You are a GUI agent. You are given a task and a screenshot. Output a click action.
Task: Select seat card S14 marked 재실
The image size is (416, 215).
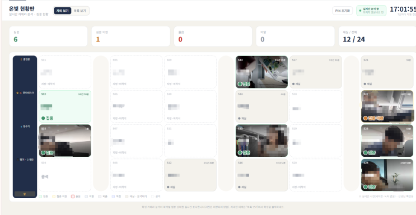click(261, 106)
